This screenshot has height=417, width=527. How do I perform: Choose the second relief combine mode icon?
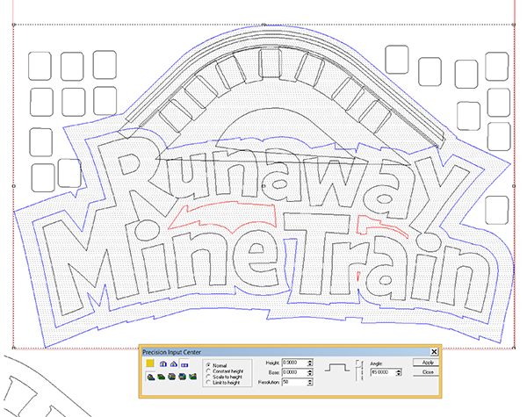pyautogui.click(x=162, y=377)
